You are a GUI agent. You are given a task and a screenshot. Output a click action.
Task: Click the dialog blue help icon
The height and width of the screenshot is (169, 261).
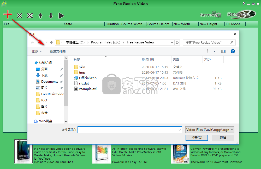click(233, 51)
